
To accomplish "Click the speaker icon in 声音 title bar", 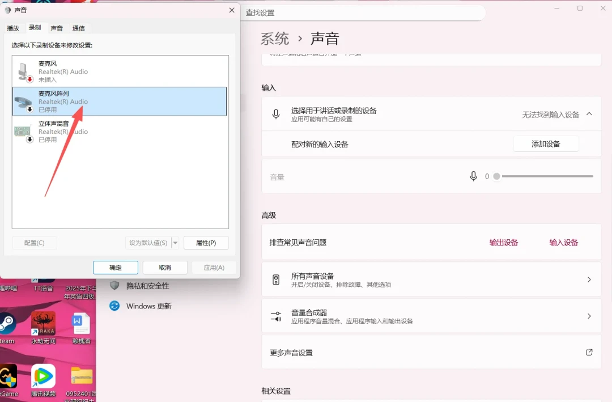I will tap(7, 10).
